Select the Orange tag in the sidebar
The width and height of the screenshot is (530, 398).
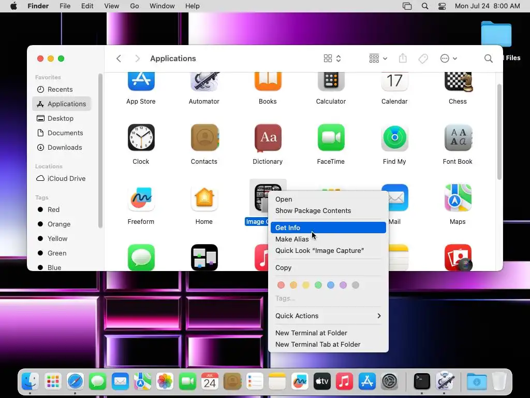62,224
